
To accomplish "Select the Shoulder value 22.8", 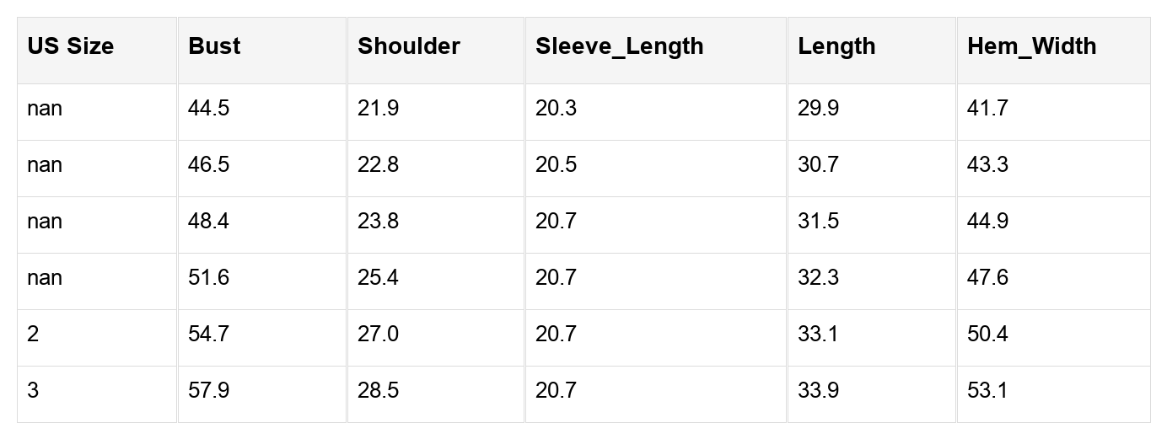I will [378, 165].
